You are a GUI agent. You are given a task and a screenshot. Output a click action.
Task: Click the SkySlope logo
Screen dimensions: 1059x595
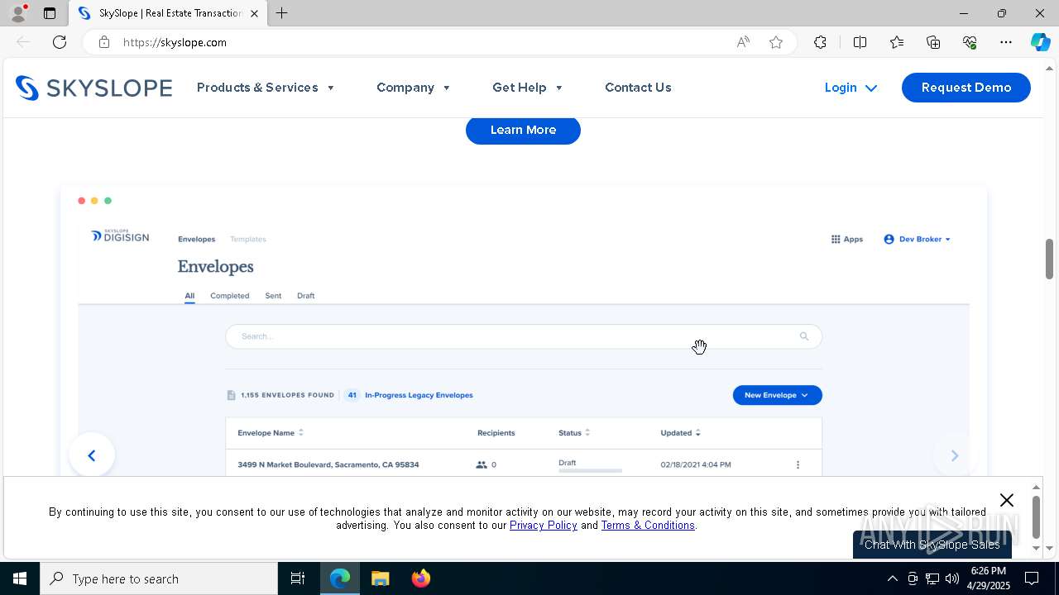(93, 88)
